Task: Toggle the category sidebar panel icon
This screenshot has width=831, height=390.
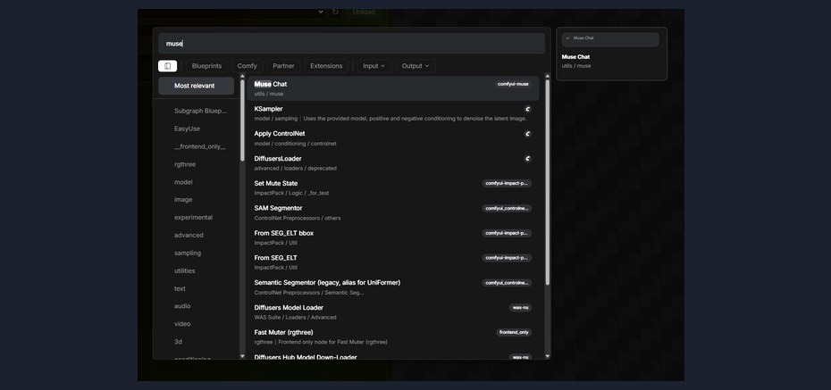Action: 167,66
